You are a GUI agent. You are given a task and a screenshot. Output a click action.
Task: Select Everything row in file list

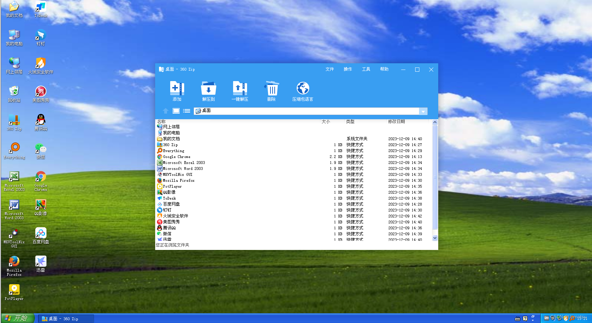(x=294, y=151)
